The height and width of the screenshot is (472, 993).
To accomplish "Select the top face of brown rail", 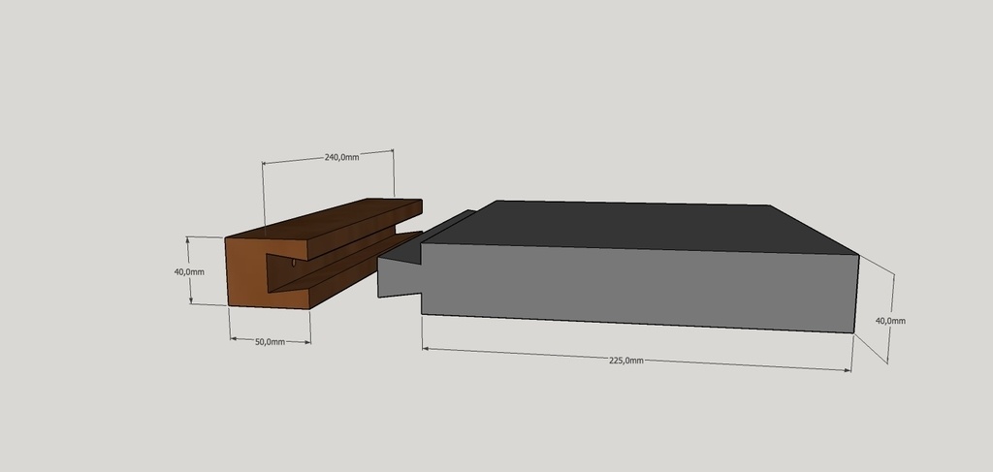I will (x=330, y=217).
